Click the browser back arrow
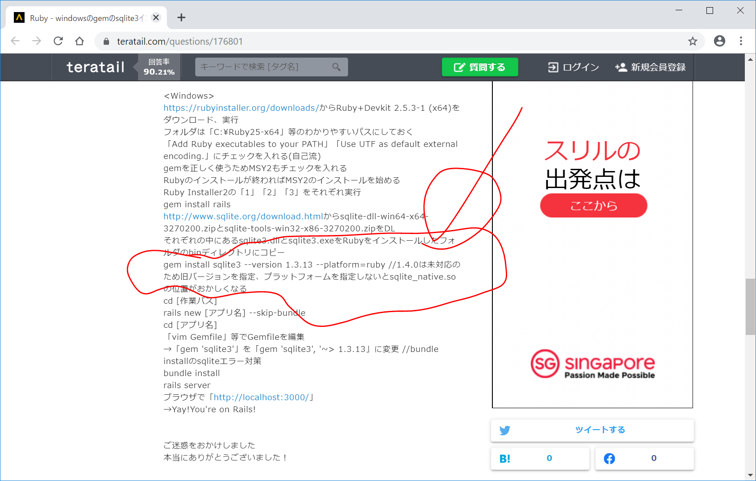The width and height of the screenshot is (756, 481). pos(15,41)
